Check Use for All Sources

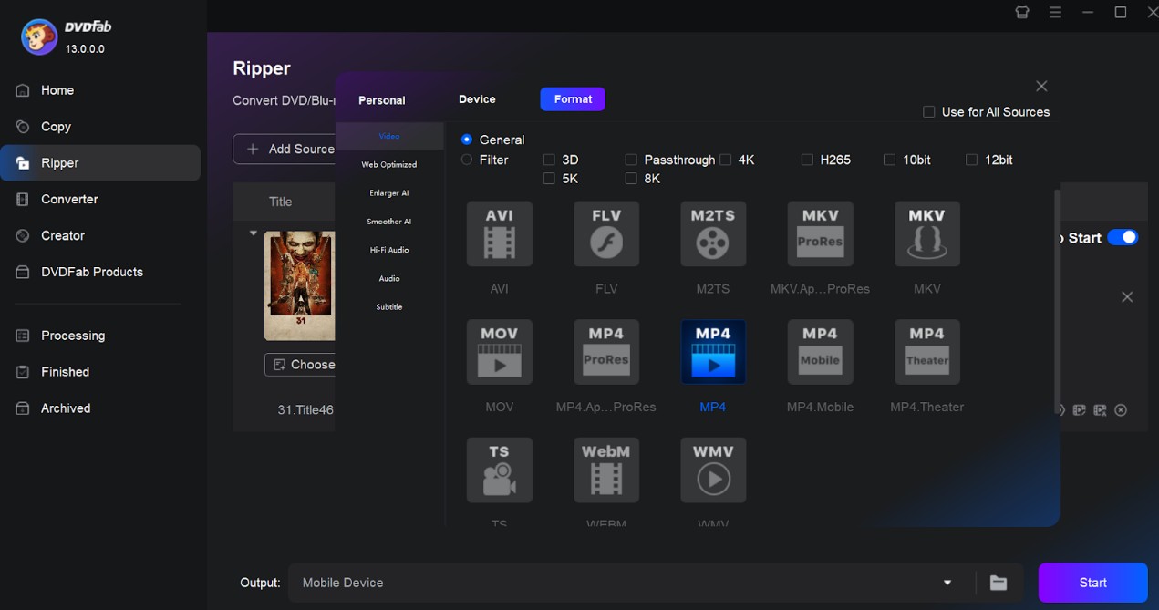(x=928, y=111)
